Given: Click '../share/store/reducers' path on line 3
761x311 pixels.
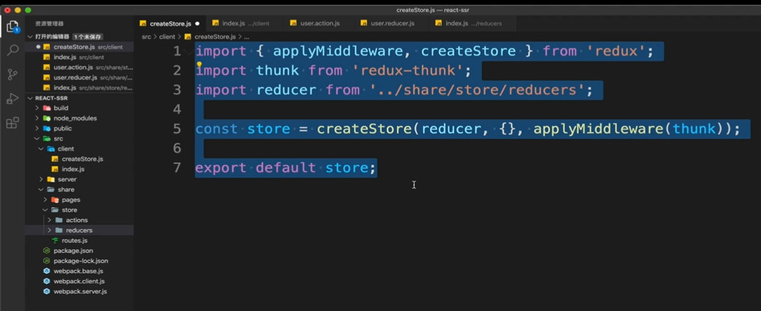Looking at the screenshot, I should [477, 90].
